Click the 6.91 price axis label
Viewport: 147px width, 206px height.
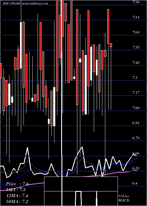pyautogui.click(x=136, y=123)
